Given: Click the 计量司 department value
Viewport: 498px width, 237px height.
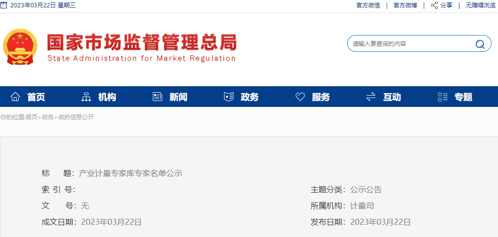Looking at the screenshot, I should (362, 206).
